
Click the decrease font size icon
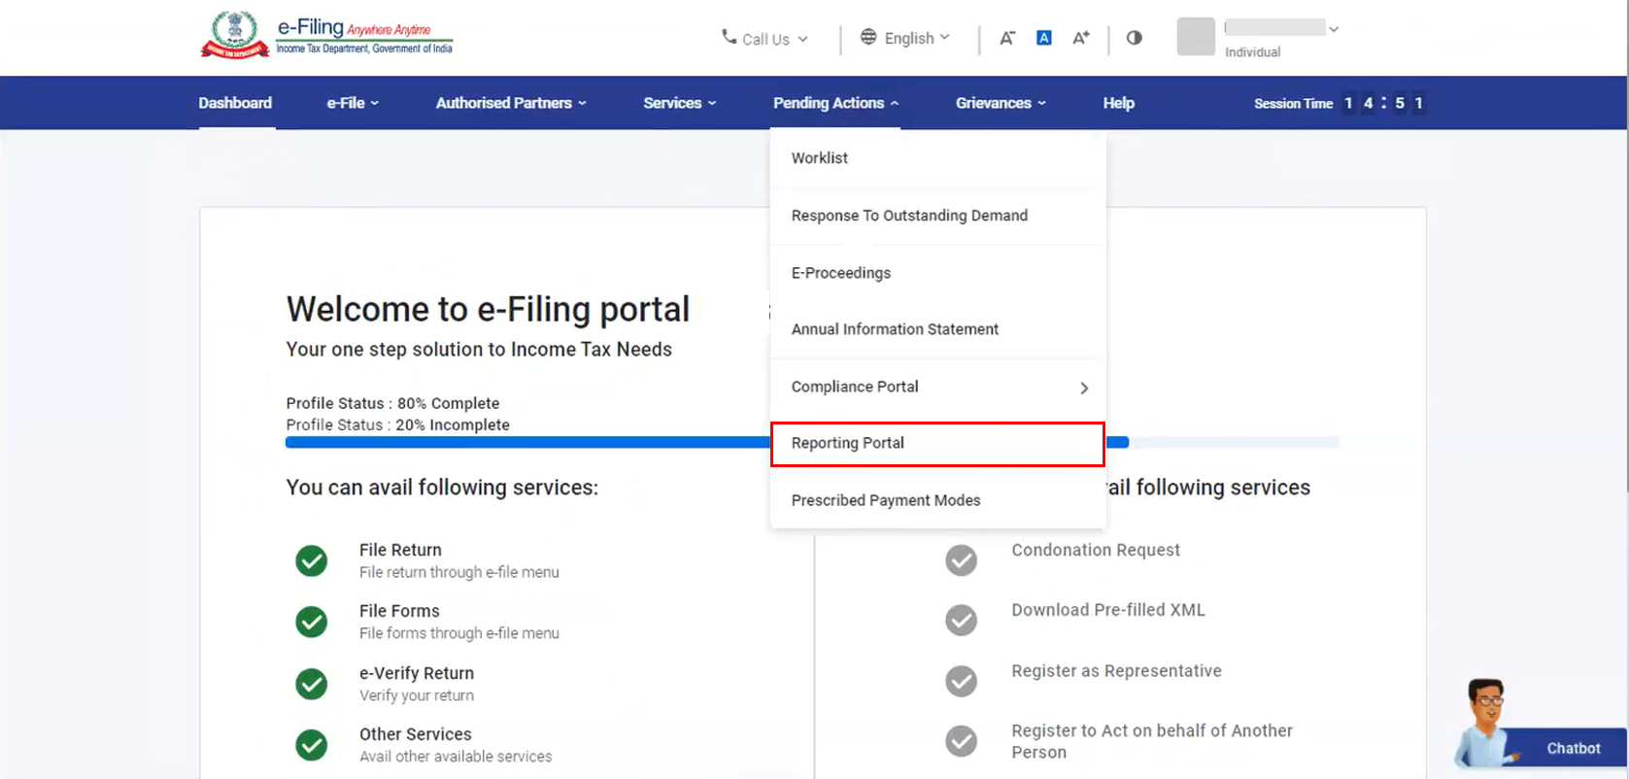[1007, 38]
